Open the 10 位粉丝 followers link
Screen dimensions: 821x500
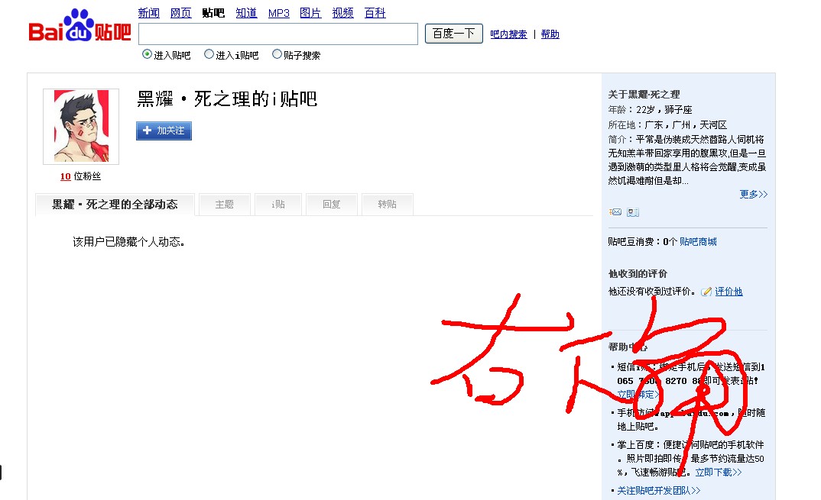point(80,176)
